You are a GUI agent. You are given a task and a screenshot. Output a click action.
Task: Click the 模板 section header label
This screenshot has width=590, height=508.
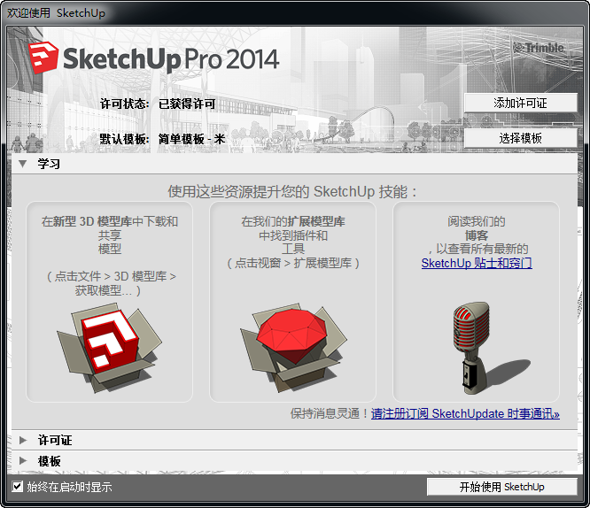coord(49,461)
